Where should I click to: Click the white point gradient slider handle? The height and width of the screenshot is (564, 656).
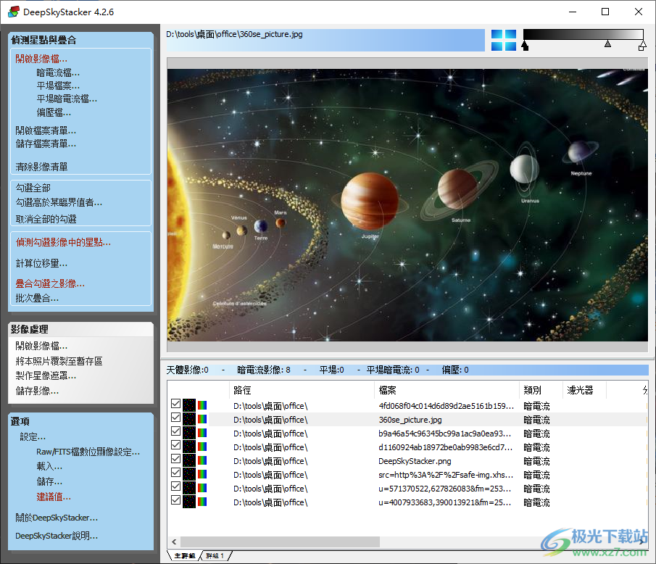click(642, 46)
